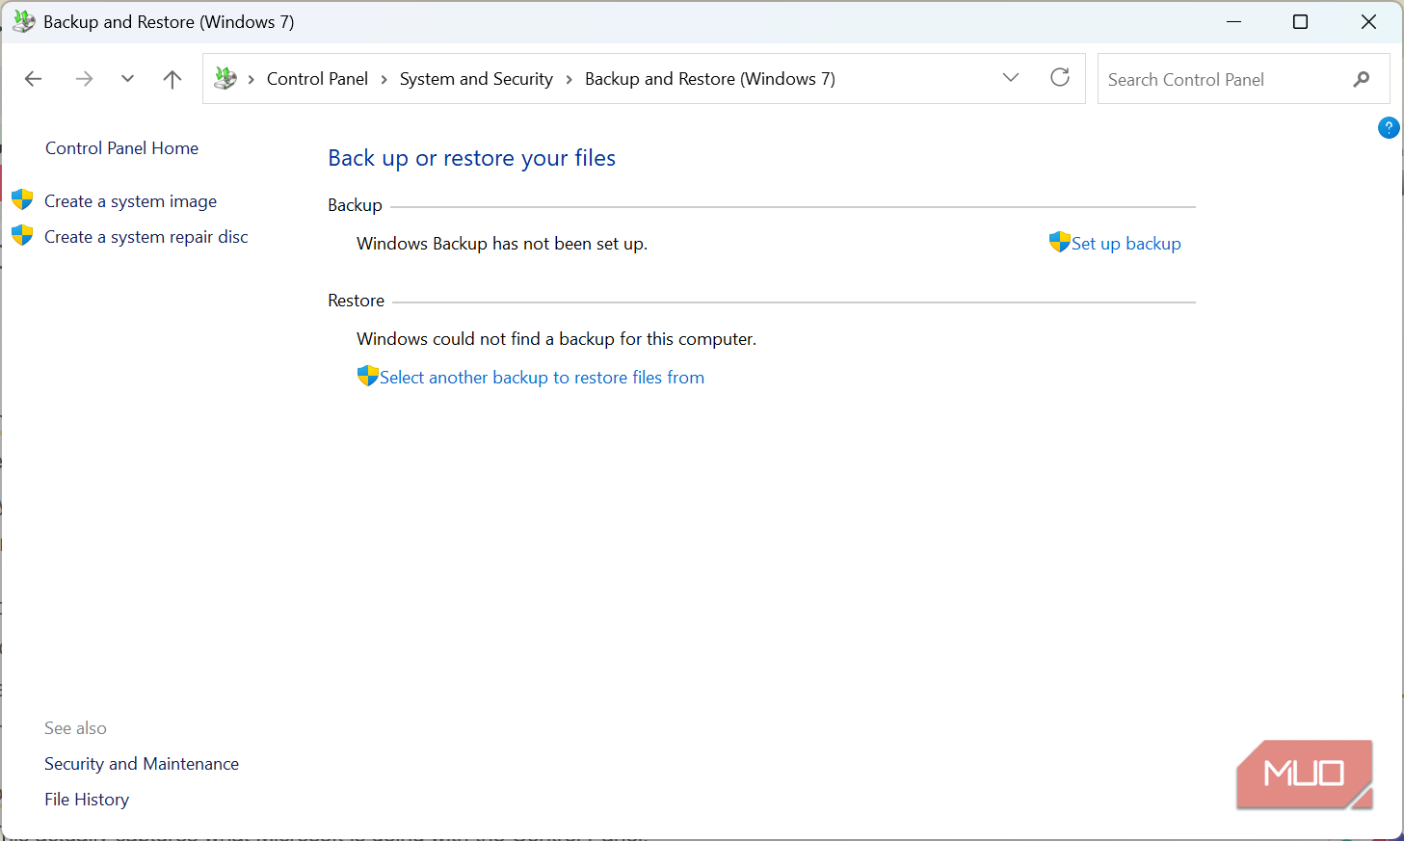Navigate to System and Security breadcrumb
The image size is (1404, 841).
476,79
